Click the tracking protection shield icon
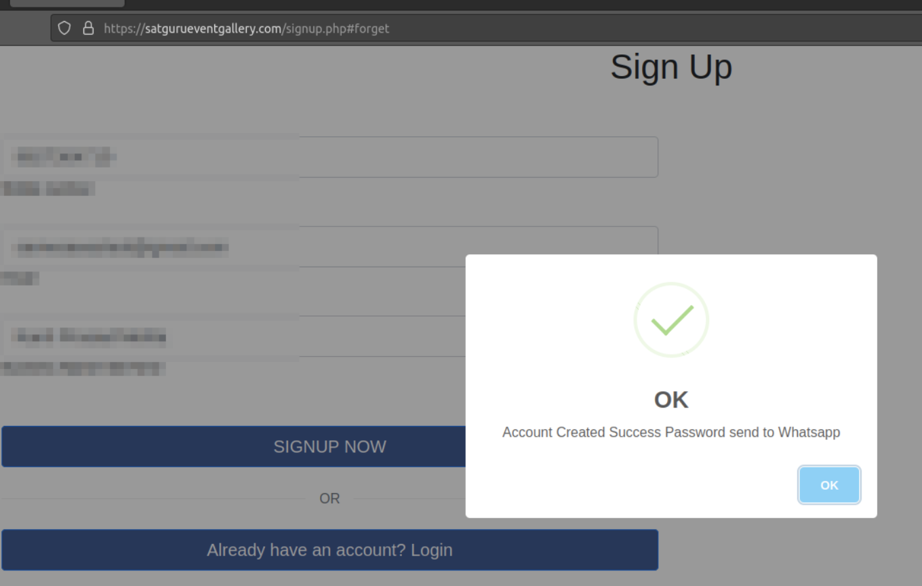Image resolution: width=922 pixels, height=586 pixels. [64, 28]
